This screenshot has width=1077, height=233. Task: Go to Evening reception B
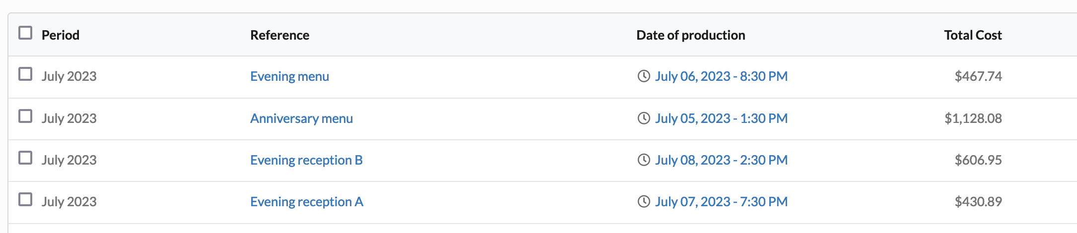tap(306, 160)
